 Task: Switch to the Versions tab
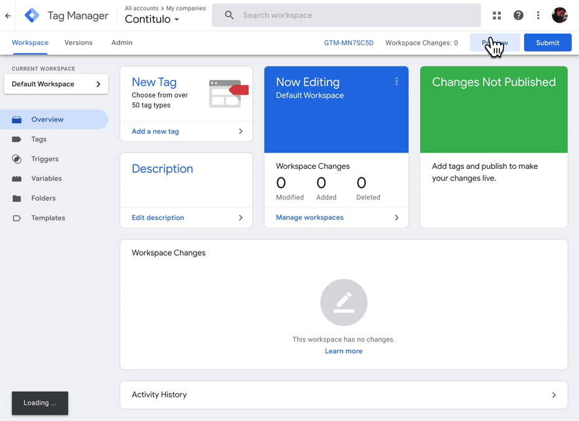click(78, 42)
